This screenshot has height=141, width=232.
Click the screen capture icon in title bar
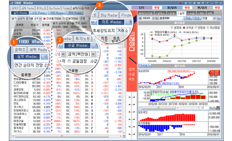click(190, 3)
